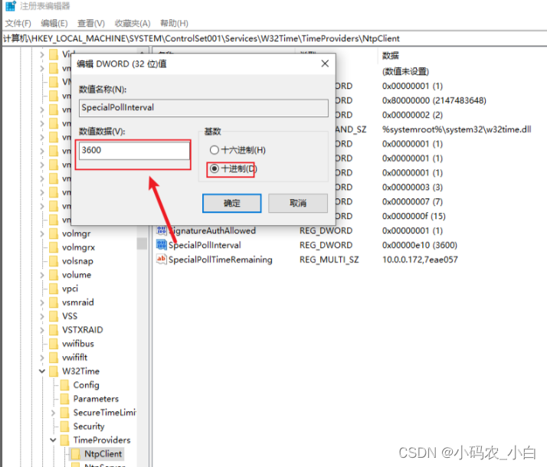Select the Security folder icon
The height and width of the screenshot is (467, 547).
pyautogui.click(x=65, y=426)
